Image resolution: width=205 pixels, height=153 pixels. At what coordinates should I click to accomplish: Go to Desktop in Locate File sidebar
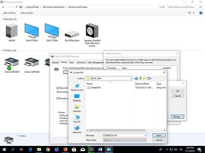77,98
